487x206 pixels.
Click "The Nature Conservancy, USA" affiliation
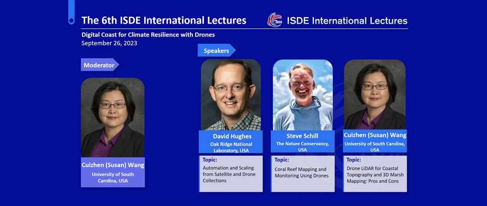tap(303, 146)
